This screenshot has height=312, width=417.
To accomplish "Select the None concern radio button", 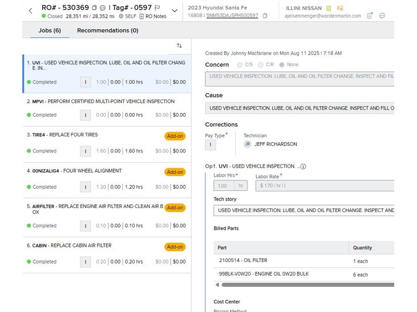I will pyautogui.click(x=282, y=65).
